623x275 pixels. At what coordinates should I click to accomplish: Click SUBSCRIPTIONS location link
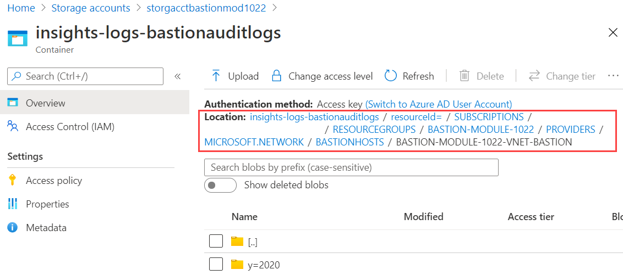[x=489, y=117]
